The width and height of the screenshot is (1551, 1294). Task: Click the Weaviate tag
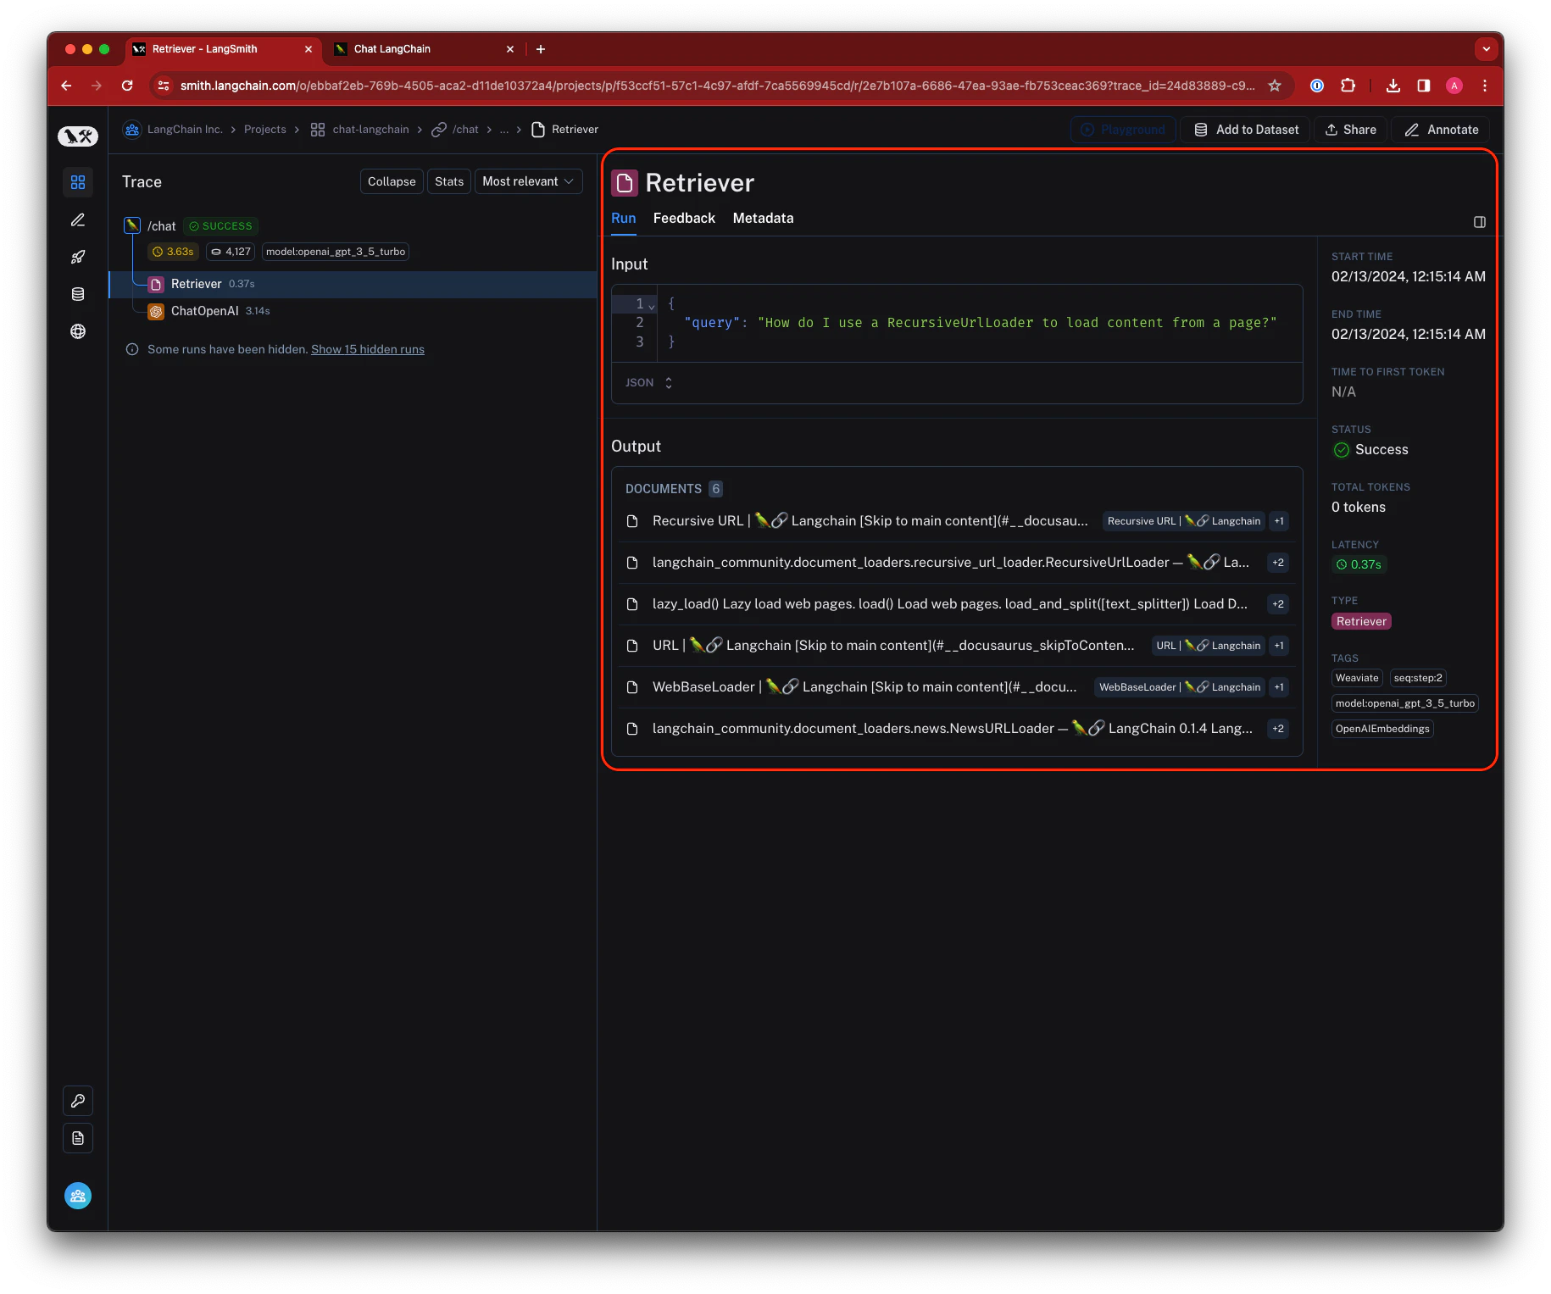[1357, 678]
